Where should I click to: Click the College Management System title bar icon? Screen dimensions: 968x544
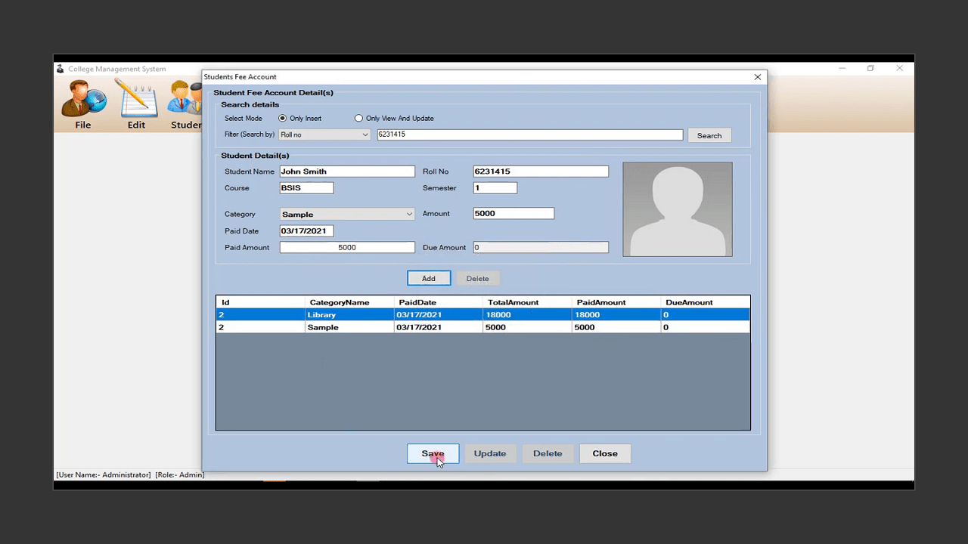coord(60,69)
